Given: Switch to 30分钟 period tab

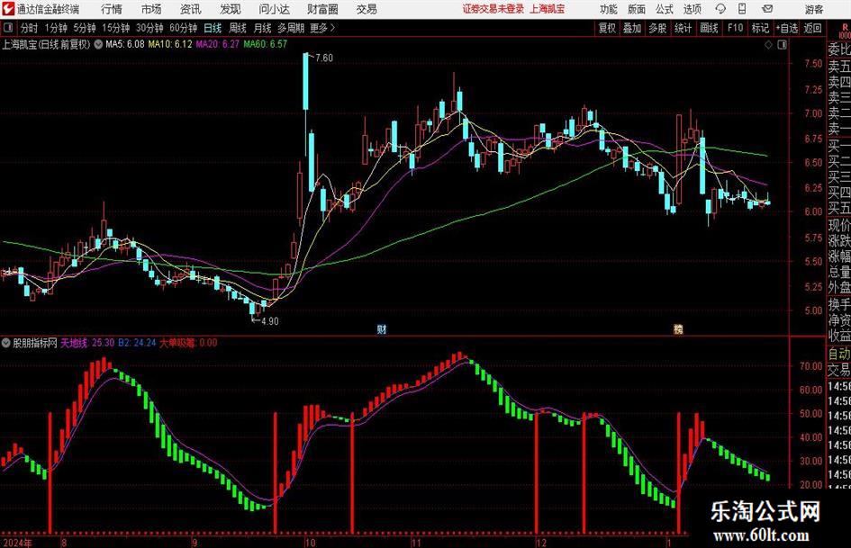Looking at the screenshot, I should (149, 28).
